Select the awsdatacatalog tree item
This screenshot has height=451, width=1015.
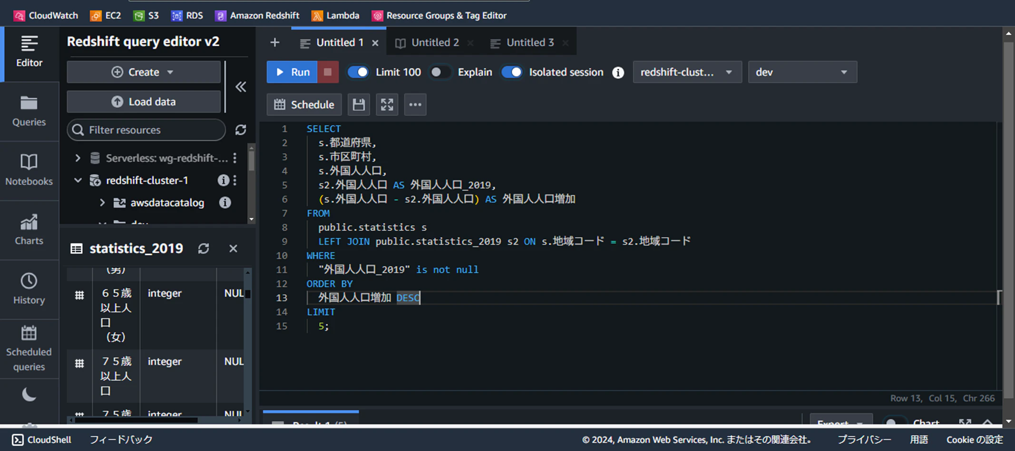point(167,203)
